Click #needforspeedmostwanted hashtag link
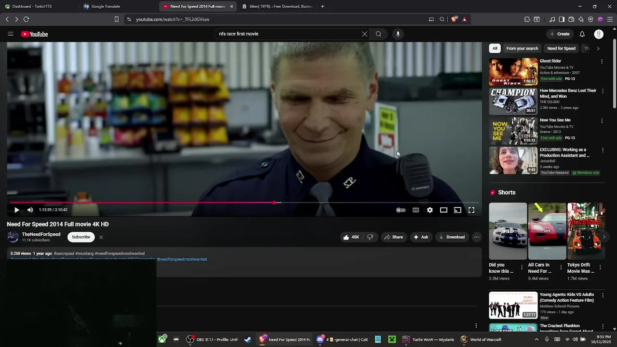Screen dimensions: 617x347 [182, 259]
